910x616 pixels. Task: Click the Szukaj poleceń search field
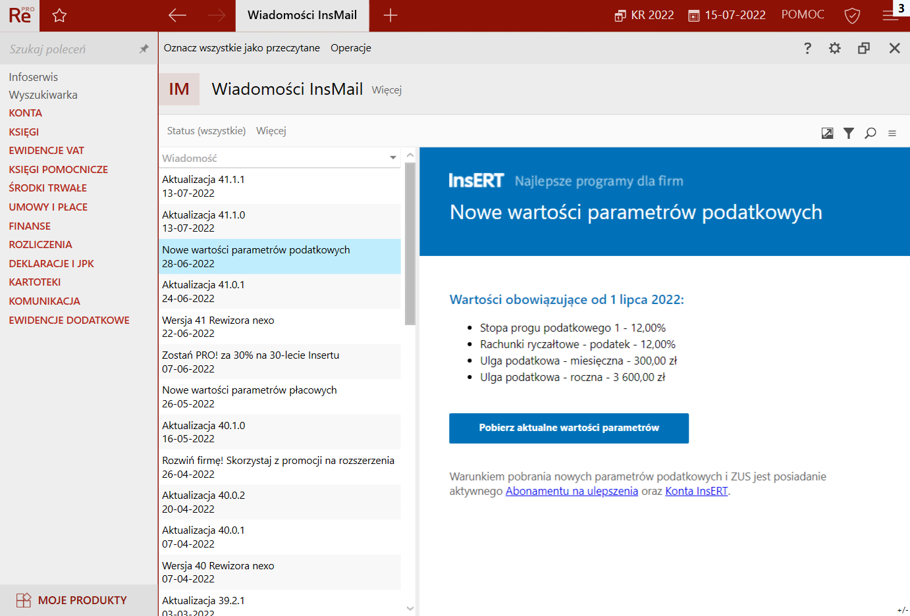tap(69, 49)
